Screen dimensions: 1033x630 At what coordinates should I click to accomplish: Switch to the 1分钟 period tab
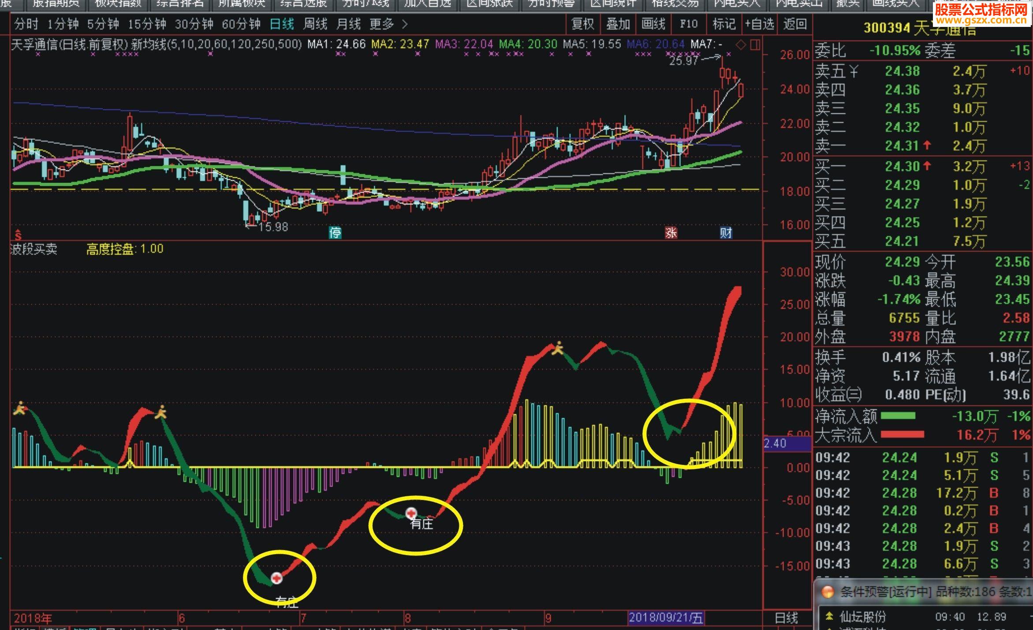click(63, 24)
